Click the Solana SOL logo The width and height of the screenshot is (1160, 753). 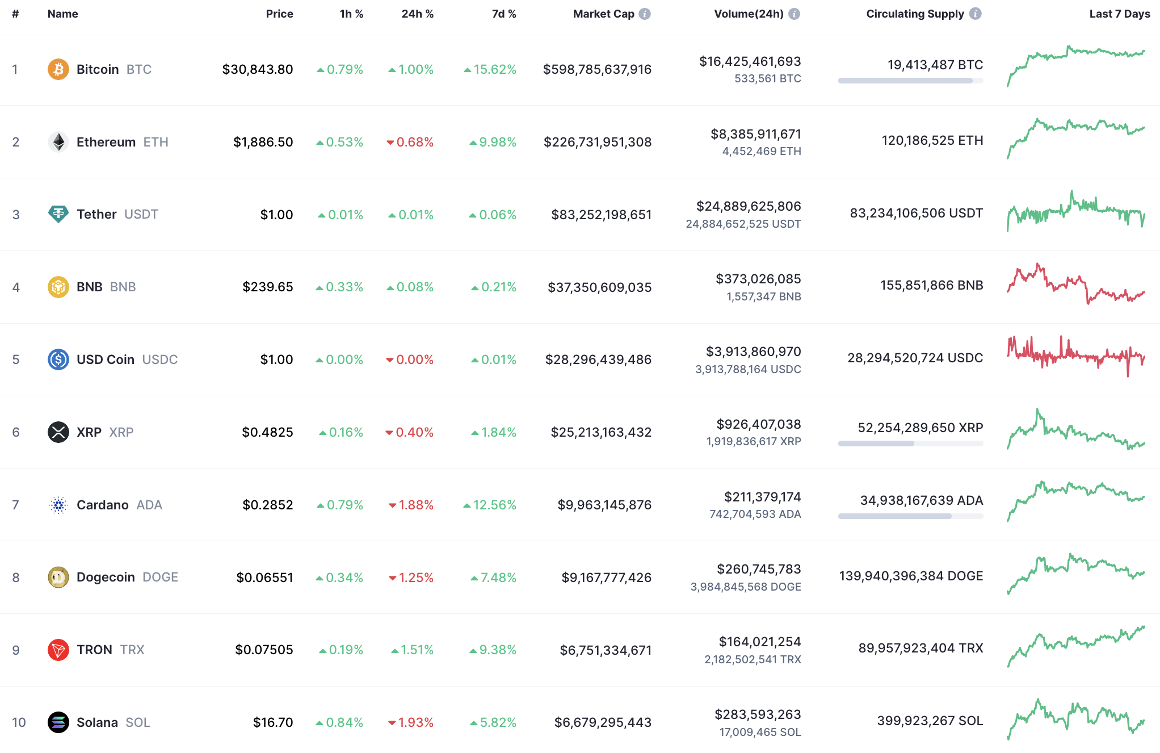pos(58,722)
